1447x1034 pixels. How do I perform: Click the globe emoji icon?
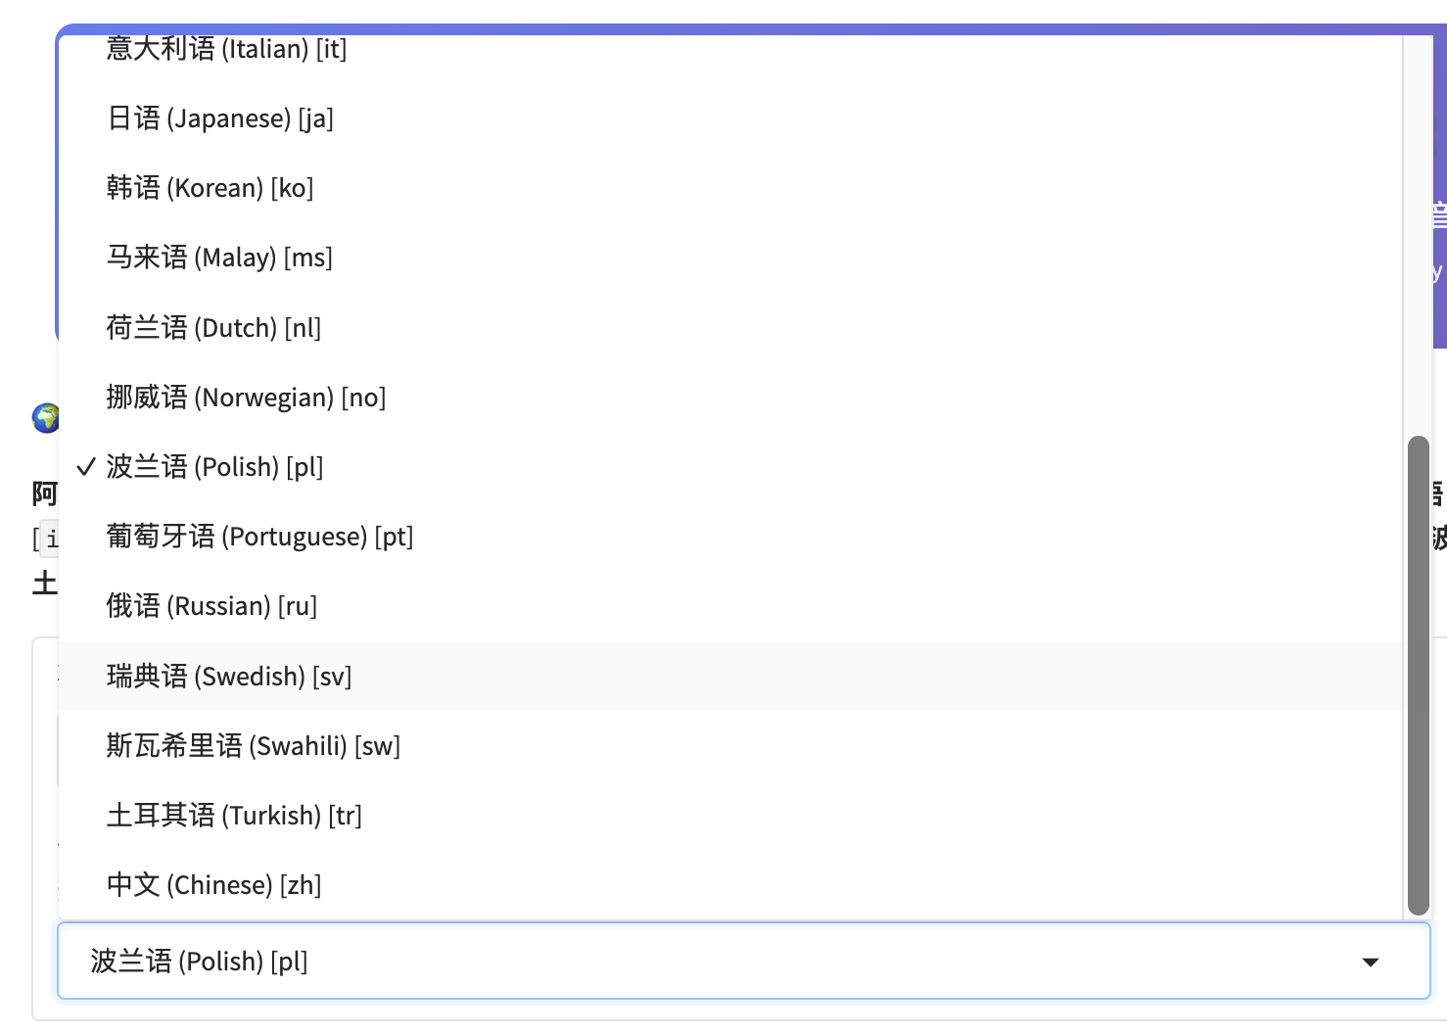[45, 418]
